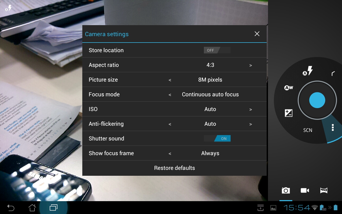Tap the Auto value in the ISO row
Viewport: 342px width, 214px height.
210,109
